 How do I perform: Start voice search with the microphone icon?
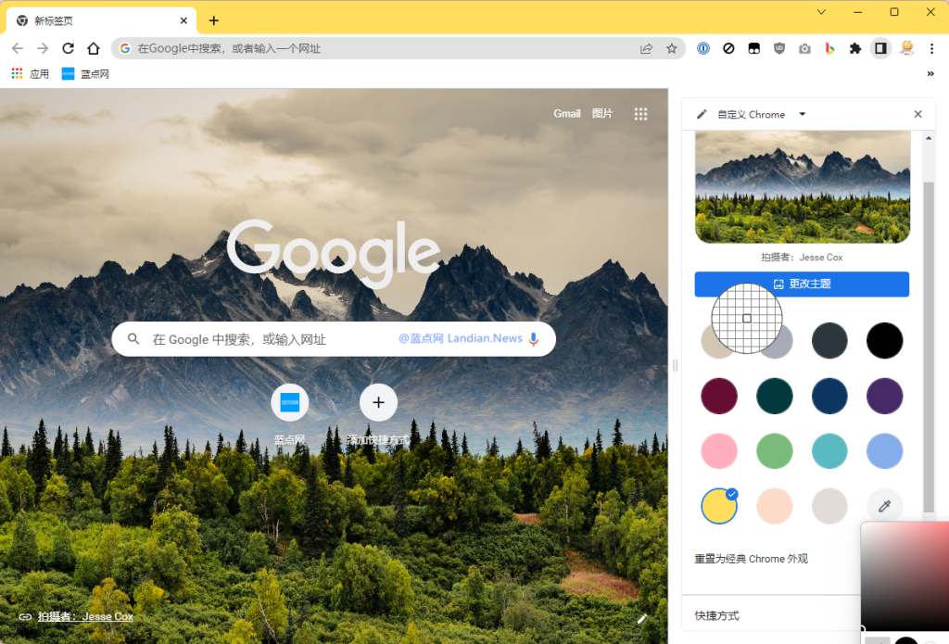pyautogui.click(x=534, y=339)
